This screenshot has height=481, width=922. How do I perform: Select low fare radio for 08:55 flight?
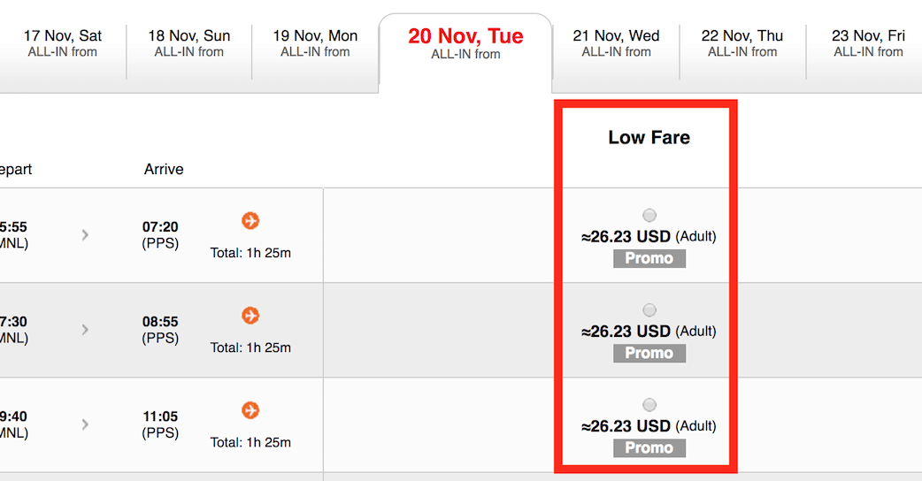coord(649,309)
